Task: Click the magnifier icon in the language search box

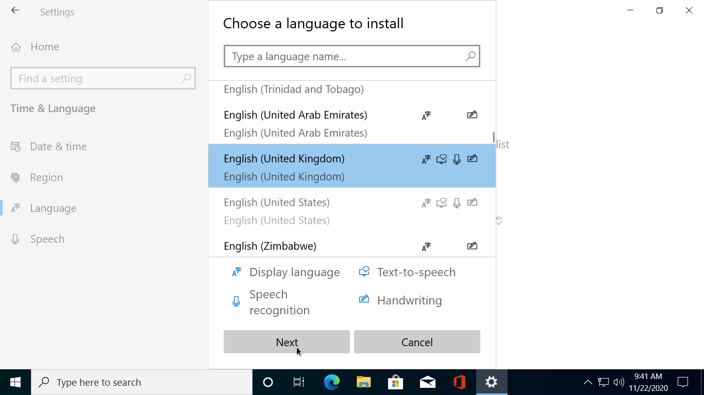Action: pos(470,56)
